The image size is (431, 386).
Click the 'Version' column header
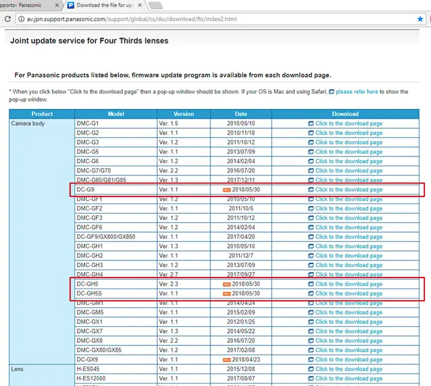(183, 114)
